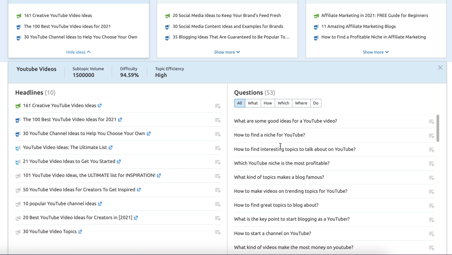Open external link for '21 YouTube Video Ideas'
Viewport: 452px width, 255px height.
[119, 161]
